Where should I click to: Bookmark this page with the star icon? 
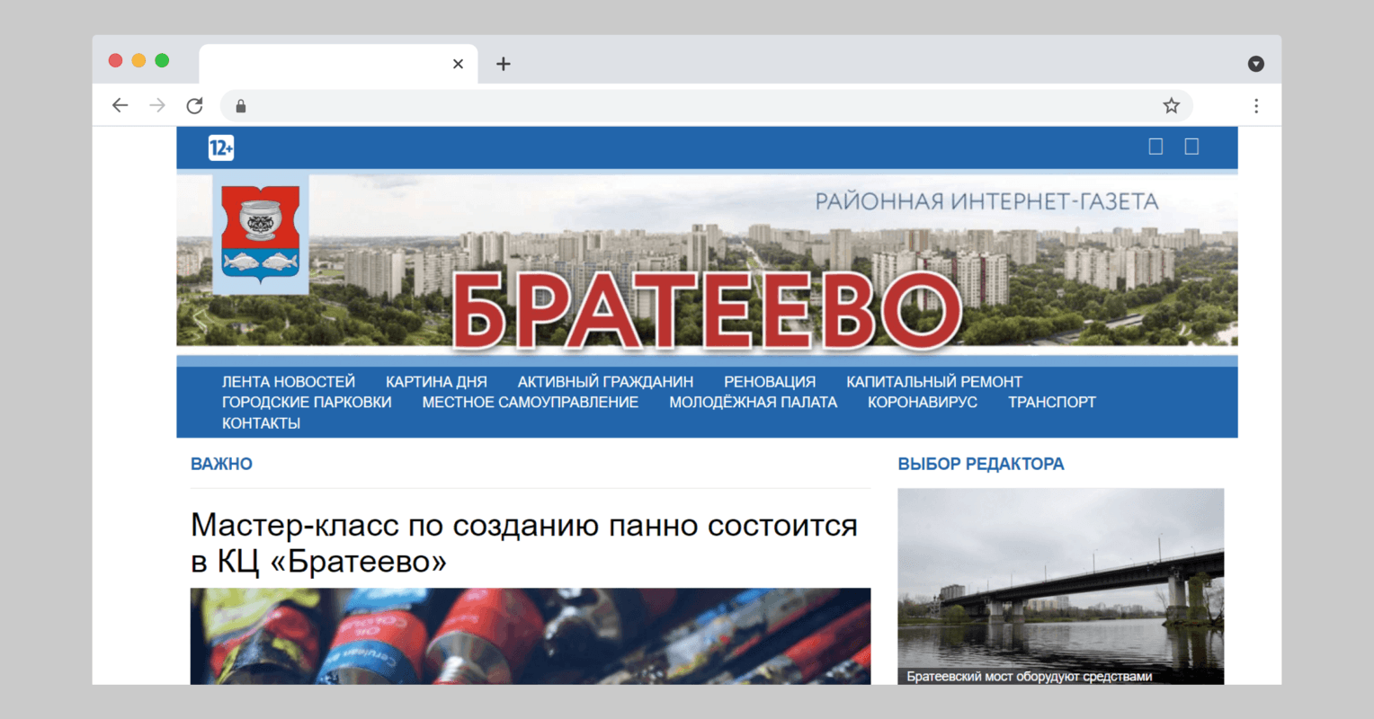1171,106
